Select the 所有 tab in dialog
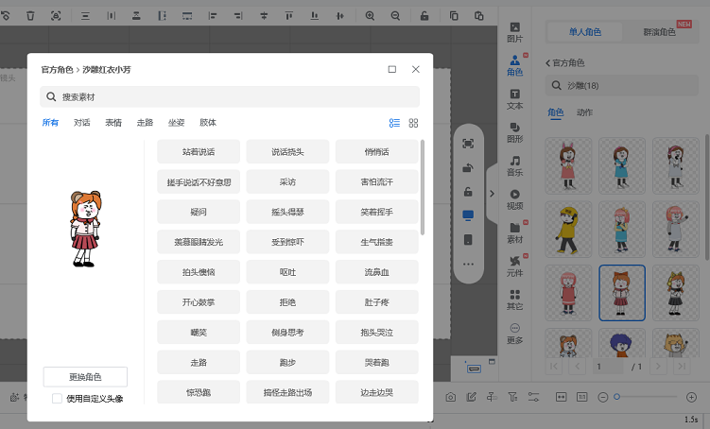The width and height of the screenshot is (710, 429). pos(50,123)
